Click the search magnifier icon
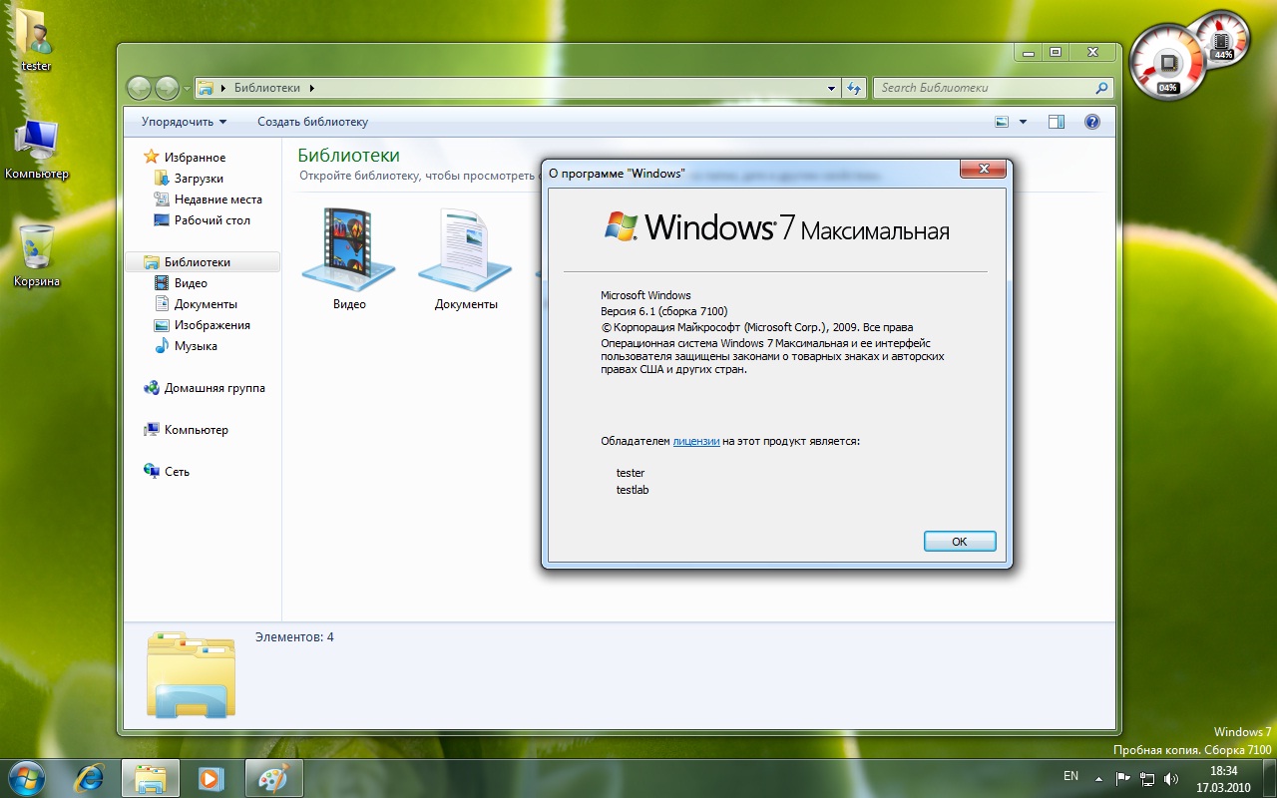Image resolution: width=1277 pixels, height=798 pixels. [x=1101, y=88]
